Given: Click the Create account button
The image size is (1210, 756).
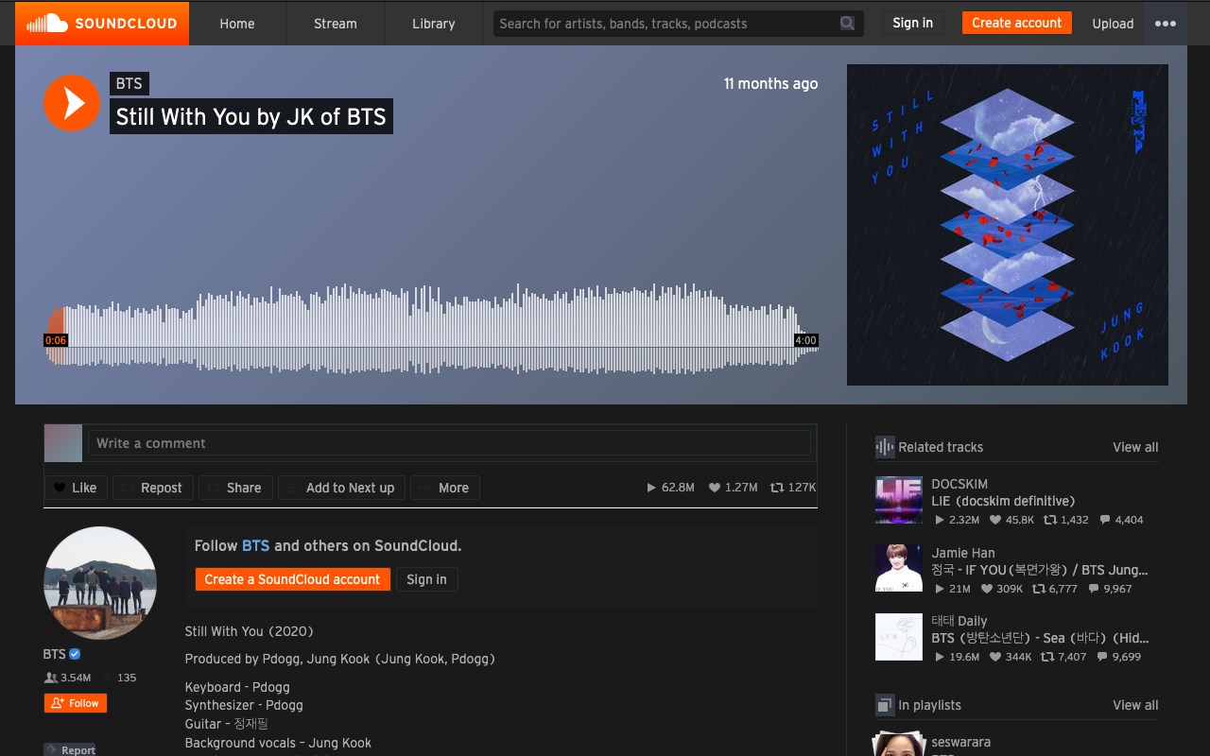Looking at the screenshot, I should [x=1017, y=23].
